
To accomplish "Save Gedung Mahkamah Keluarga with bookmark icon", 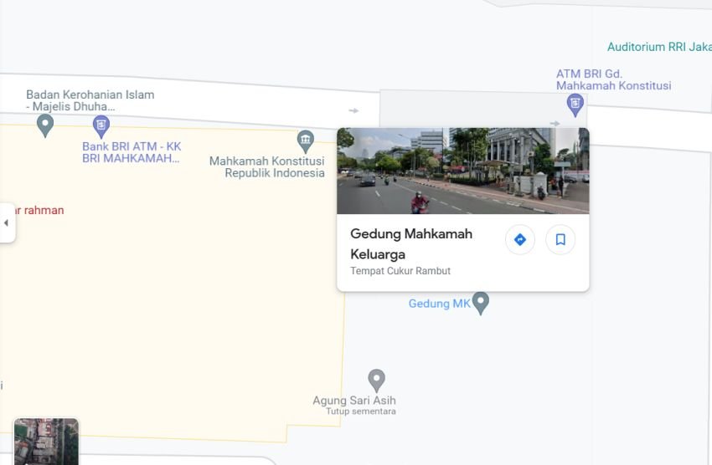I will (560, 239).
